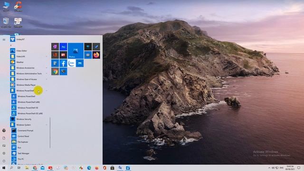The height and width of the screenshot is (171, 304).
Task: Open UnikeyNT from the app list
Action: tap(29, 39)
